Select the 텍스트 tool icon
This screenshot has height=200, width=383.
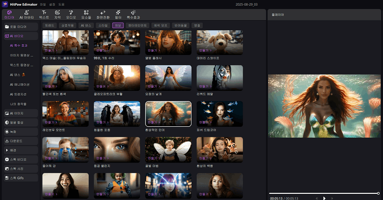(x=44, y=14)
